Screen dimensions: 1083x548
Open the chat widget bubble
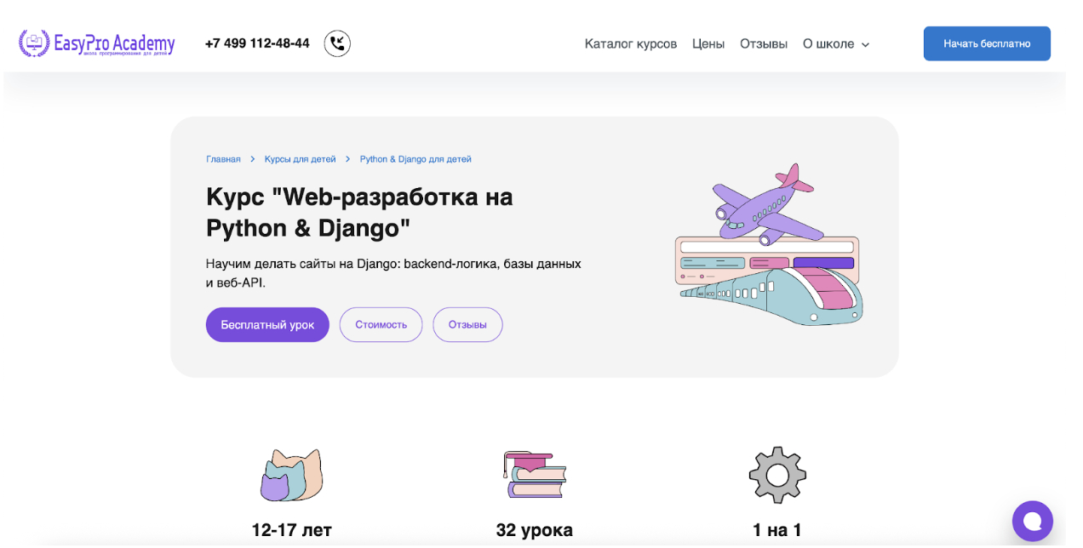tap(1032, 521)
